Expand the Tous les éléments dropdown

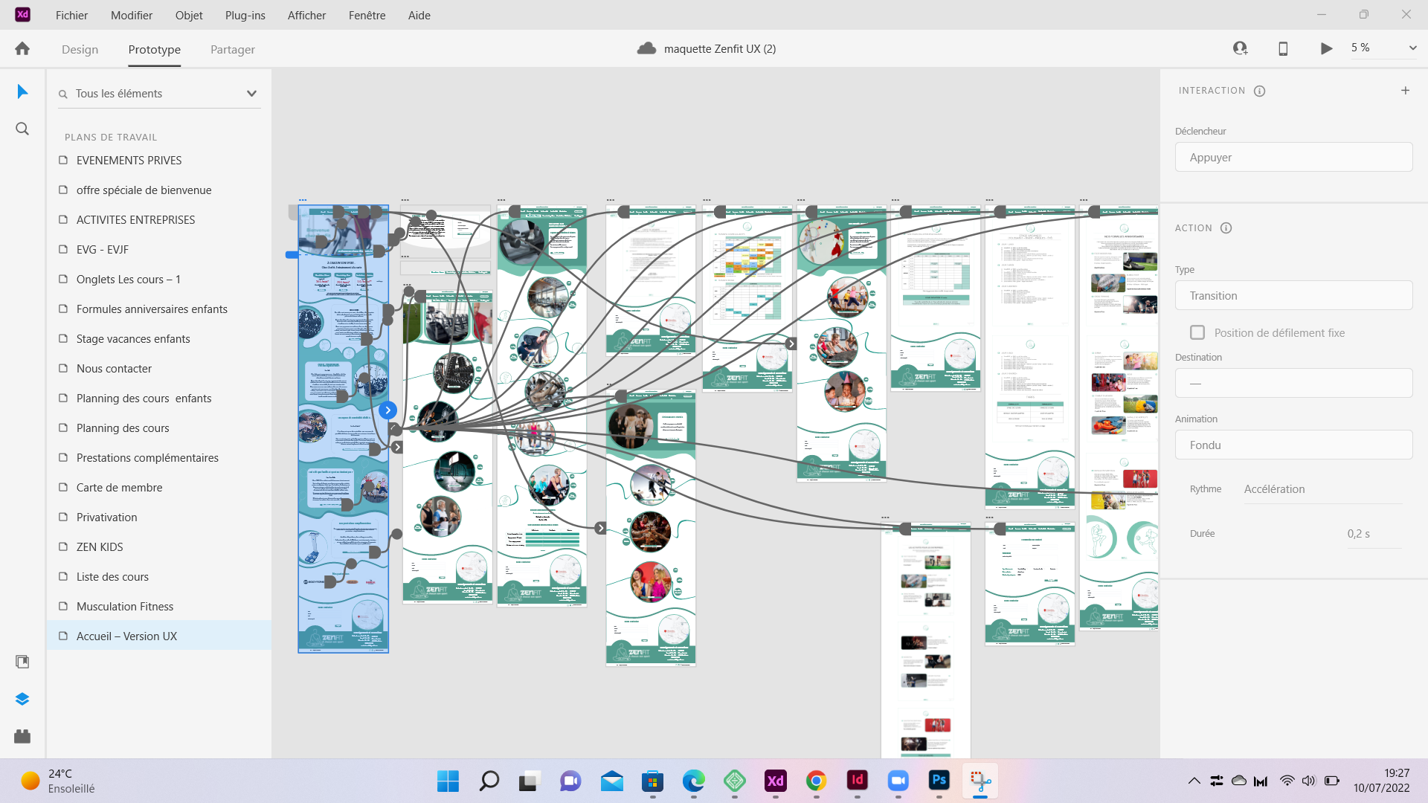click(x=251, y=94)
